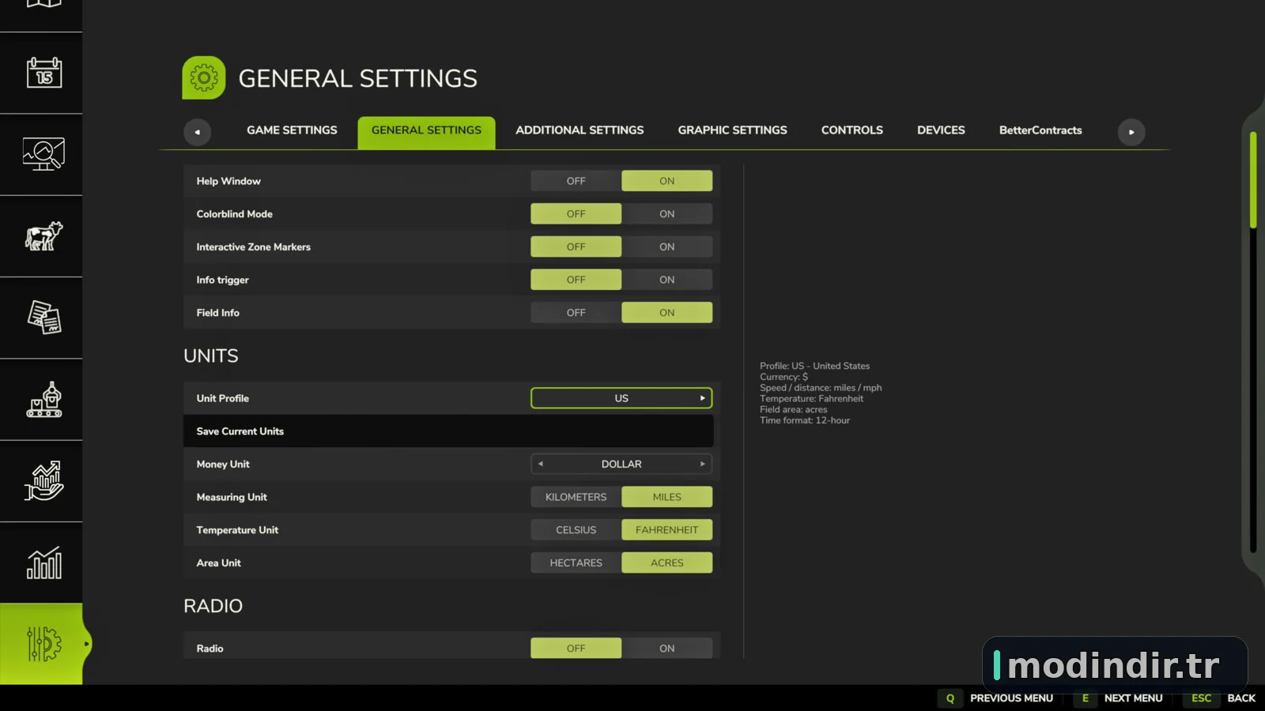Set Colorblind Mode to OFF

pyautogui.click(x=576, y=214)
